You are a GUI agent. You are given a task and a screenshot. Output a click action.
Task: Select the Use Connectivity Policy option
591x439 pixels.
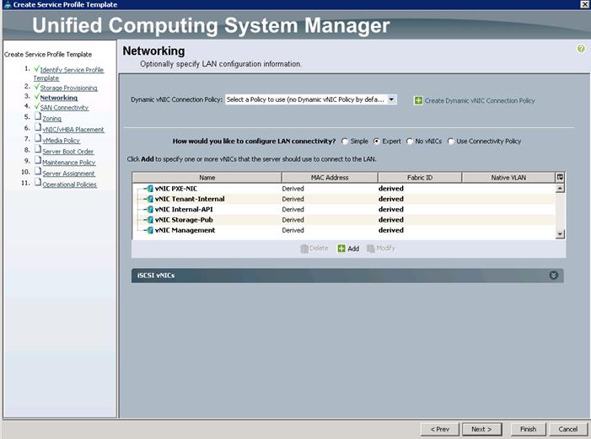click(x=451, y=142)
